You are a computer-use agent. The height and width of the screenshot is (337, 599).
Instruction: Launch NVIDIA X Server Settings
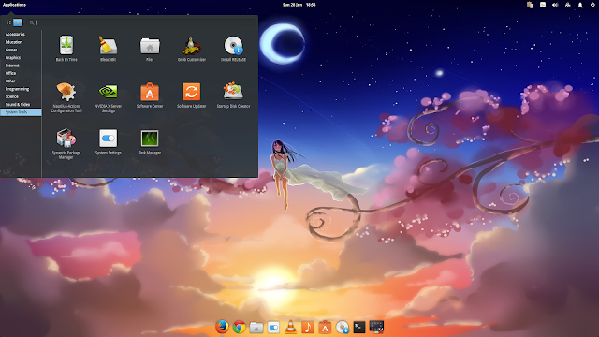point(109,97)
